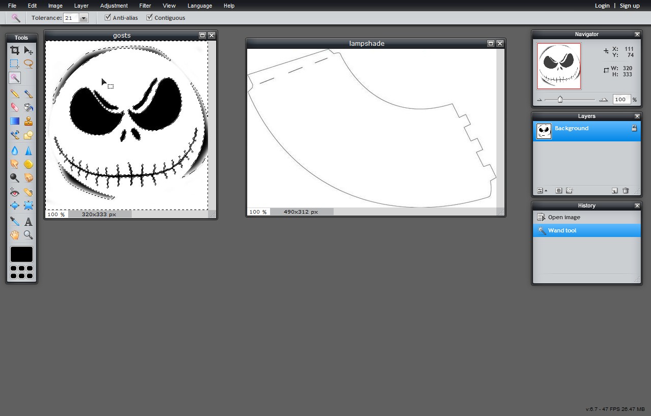The image size is (651, 416).
Task: Choose the rectangular Marquee tool
Action: point(15,64)
